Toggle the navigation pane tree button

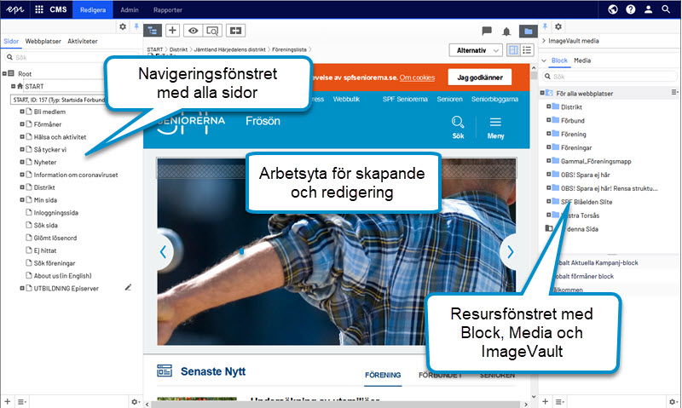[x=153, y=30]
